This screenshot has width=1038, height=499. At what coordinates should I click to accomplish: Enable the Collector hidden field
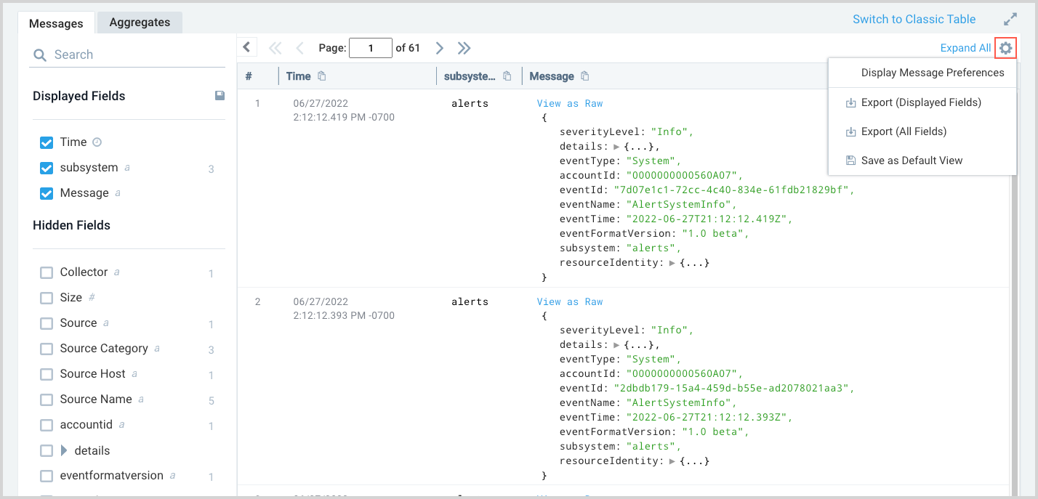pos(46,272)
